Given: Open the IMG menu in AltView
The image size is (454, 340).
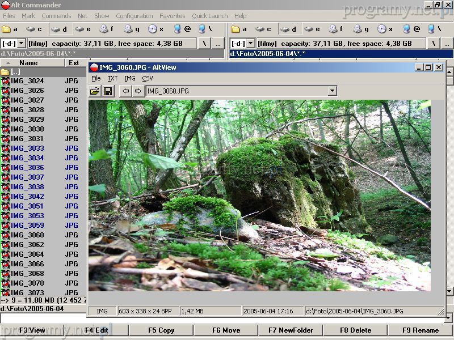Looking at the screenshot, I should click(130, 78).
